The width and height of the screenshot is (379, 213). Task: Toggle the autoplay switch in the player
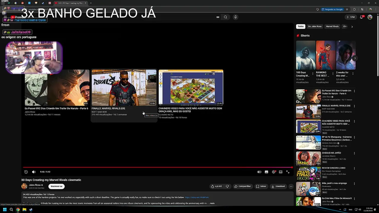point(259,172)
